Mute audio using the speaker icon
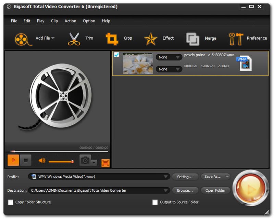The width and height of the screenshot is (274, 219). [x=42, y=160]
